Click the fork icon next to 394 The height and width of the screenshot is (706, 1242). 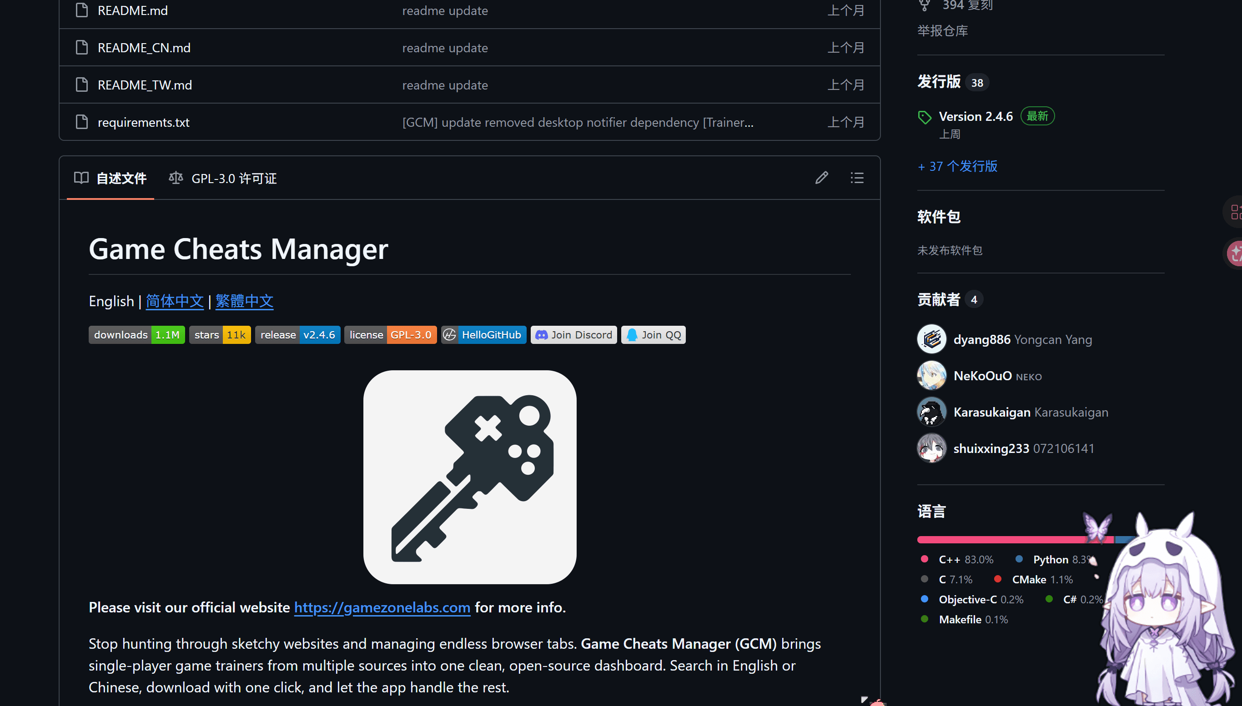925,5
